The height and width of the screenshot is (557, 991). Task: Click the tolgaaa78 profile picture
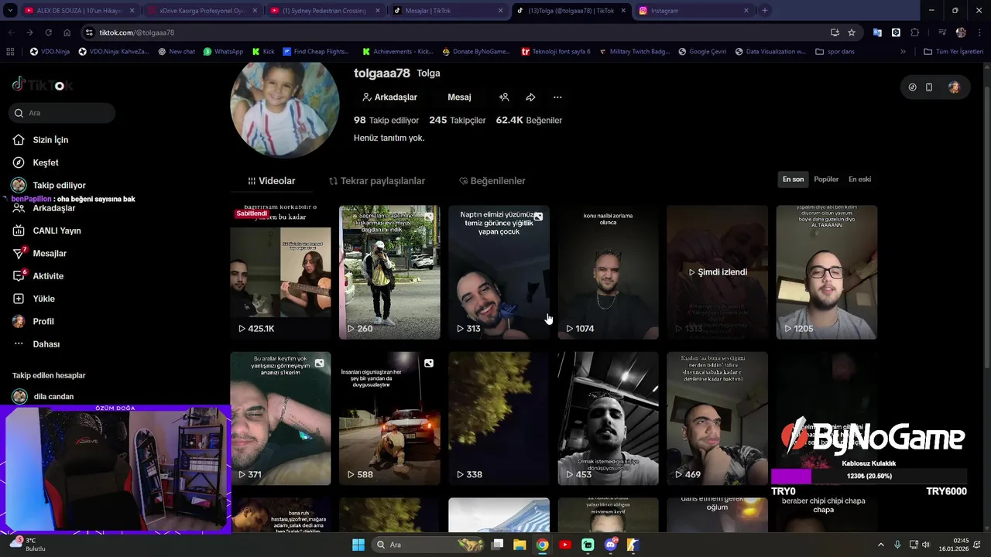click(285, 107)
